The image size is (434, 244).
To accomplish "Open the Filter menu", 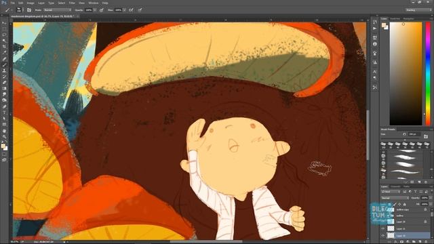I will coord(72,3).
